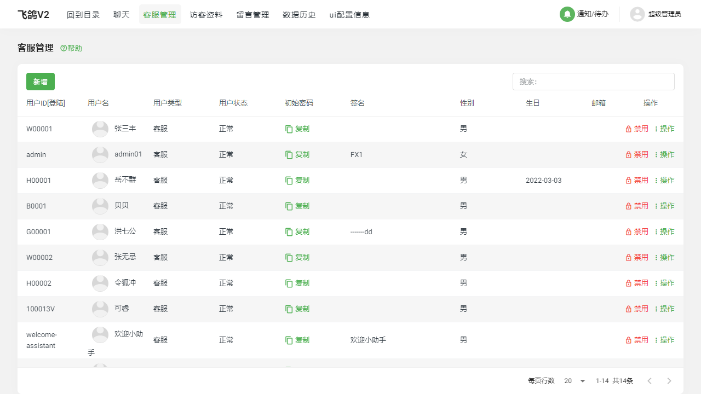Copy initial password for admin user
Screen dimensions: 701x394
click(297, 155)
